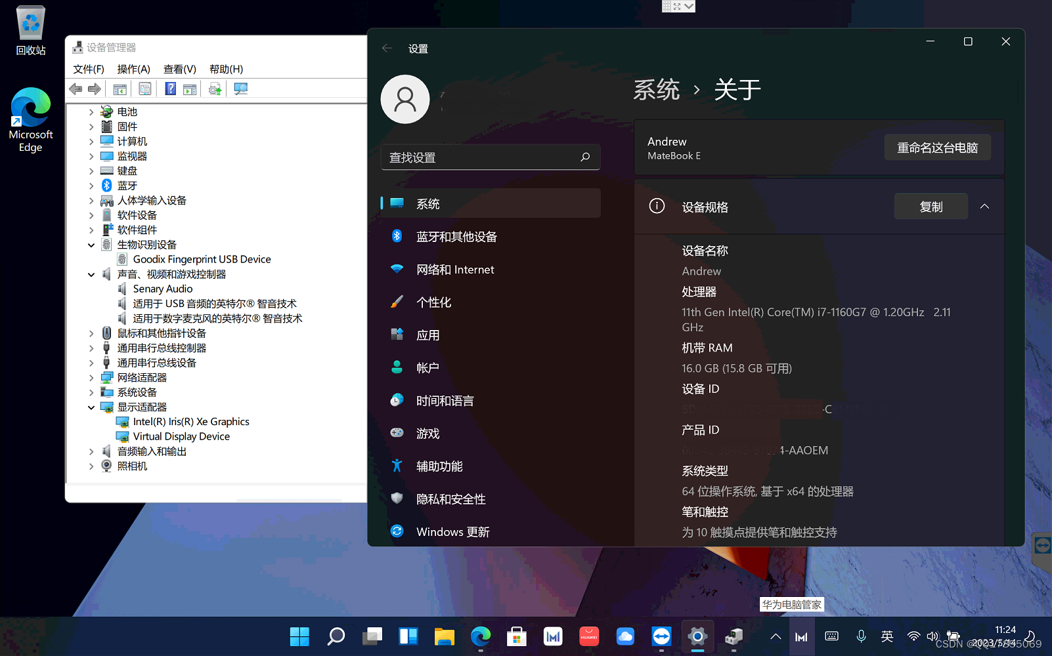Open 辅助功能 settings
The width and height of the screenshot is (1052, 656).
491,466
